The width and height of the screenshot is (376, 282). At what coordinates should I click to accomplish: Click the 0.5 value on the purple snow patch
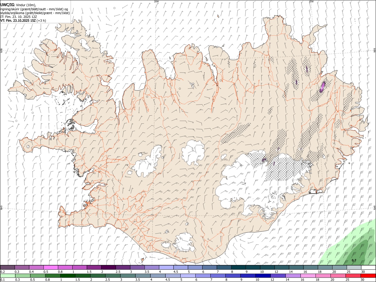pyautogui.click(x=322, y=88)
